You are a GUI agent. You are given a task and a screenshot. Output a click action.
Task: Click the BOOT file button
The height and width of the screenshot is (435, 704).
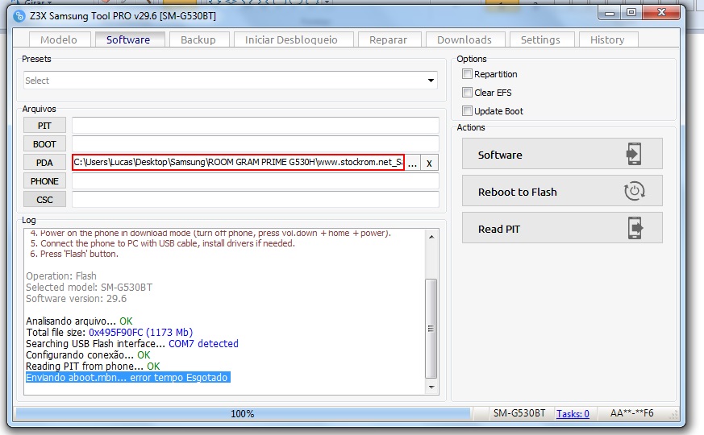pos(44,144)
